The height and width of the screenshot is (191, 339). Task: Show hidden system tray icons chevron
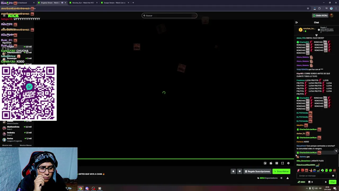tap(307, 188)
